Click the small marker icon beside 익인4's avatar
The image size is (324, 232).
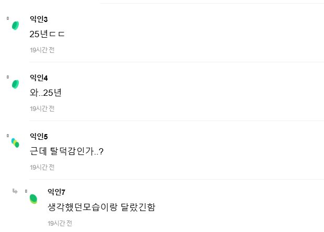(8, 77)
